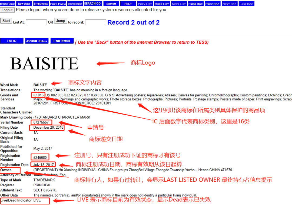Open the Help page

(x=128, y=4)
